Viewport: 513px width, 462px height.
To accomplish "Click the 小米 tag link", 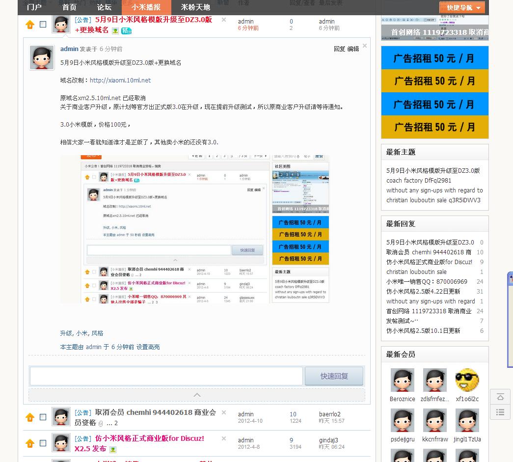I will pos(81,333).
